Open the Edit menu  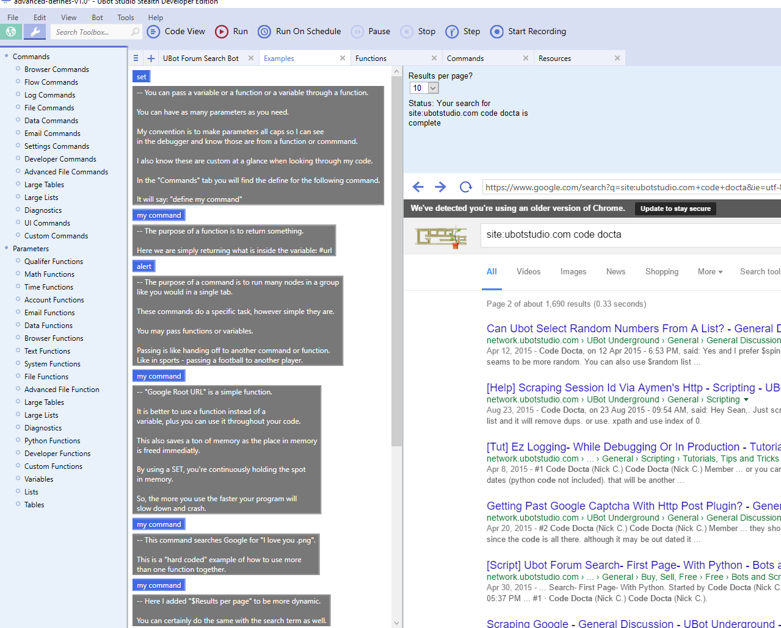click(40, 18)
